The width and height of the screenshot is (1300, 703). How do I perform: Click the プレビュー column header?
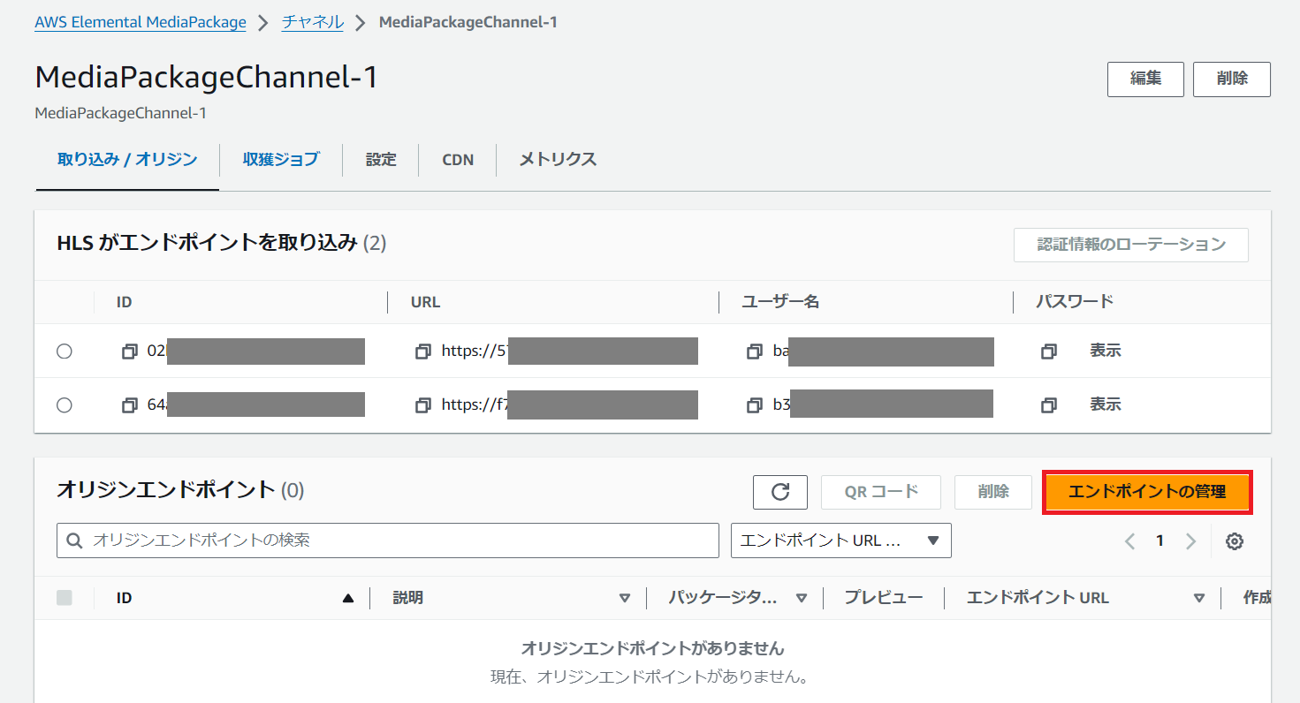884,598
